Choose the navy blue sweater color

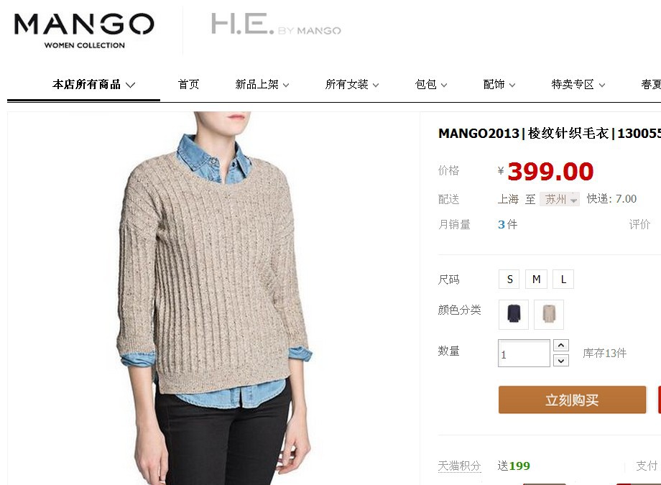pos(514,315)
